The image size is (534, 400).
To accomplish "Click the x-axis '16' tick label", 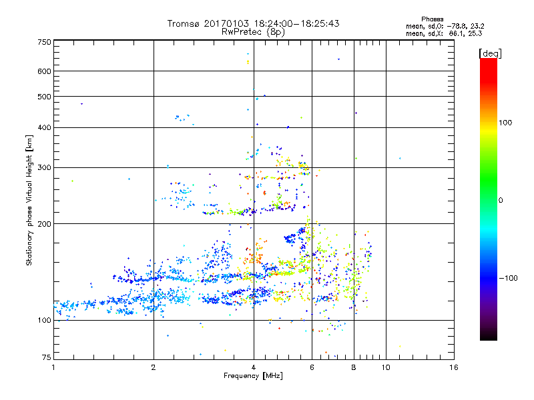I will point(454,367).
